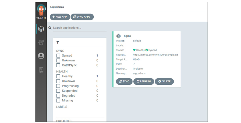Image resolution: width=241 pixels, height=123 pixels.
Task: Enable the OutOfSync filter checkbox
Action: click(58, 65)
